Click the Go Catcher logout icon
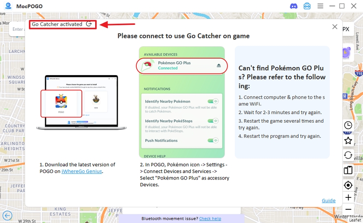363x223 pixels. click(x=89, y=24)
